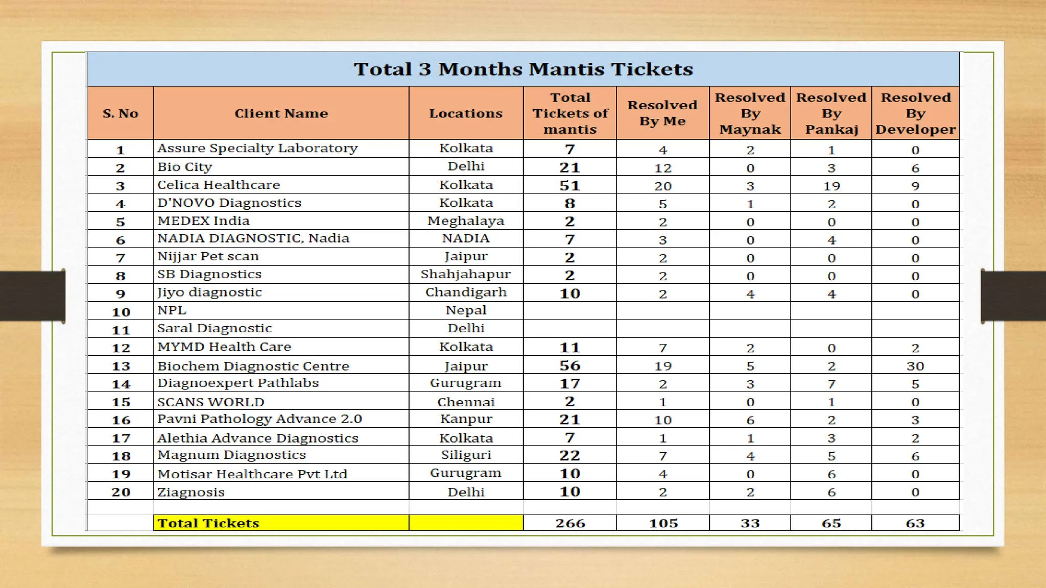The height and width of the screenshot is (588, 1046).
Task: Click the 'Resolved By Me' header
Action: [662, 113]
